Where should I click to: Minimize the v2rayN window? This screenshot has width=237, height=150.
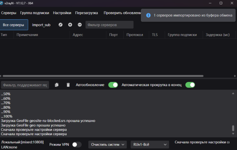(210, 3)
